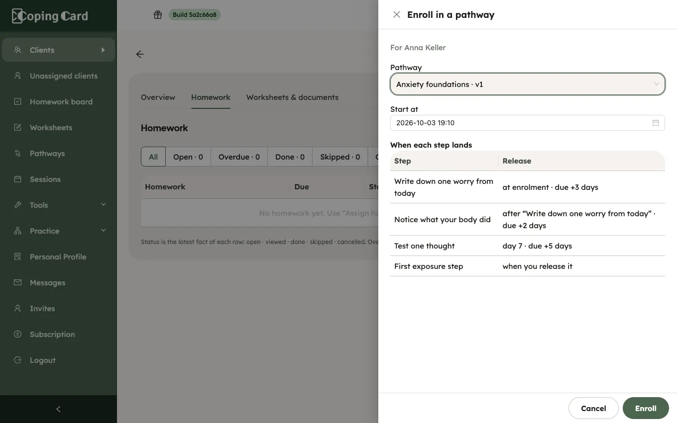Click Test one thought step

point(425,246)
